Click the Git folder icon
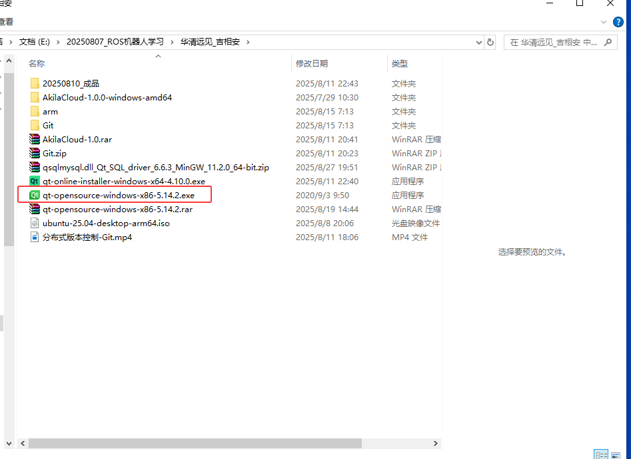The image size is (631, 459). (35, 126)
